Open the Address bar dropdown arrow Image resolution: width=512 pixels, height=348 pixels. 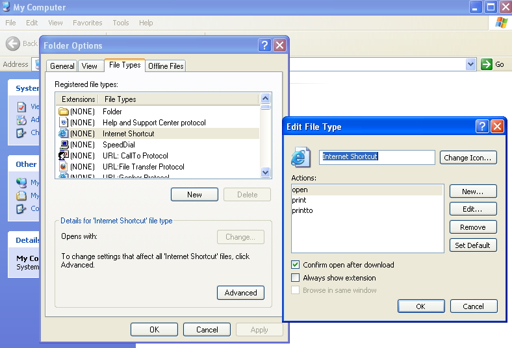pos(470,64)
